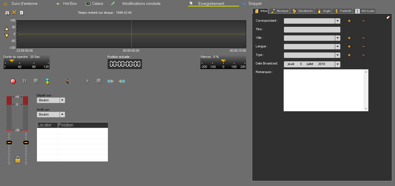
Task: Click the Durée du spectre slider handle
Action: (x=12, y=61)
